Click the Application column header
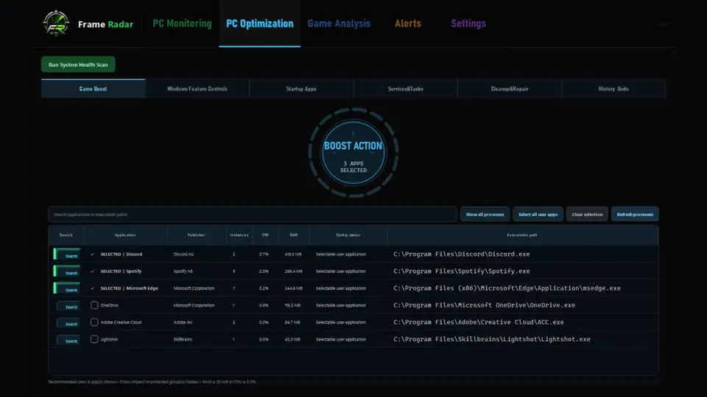 [125, 235]
